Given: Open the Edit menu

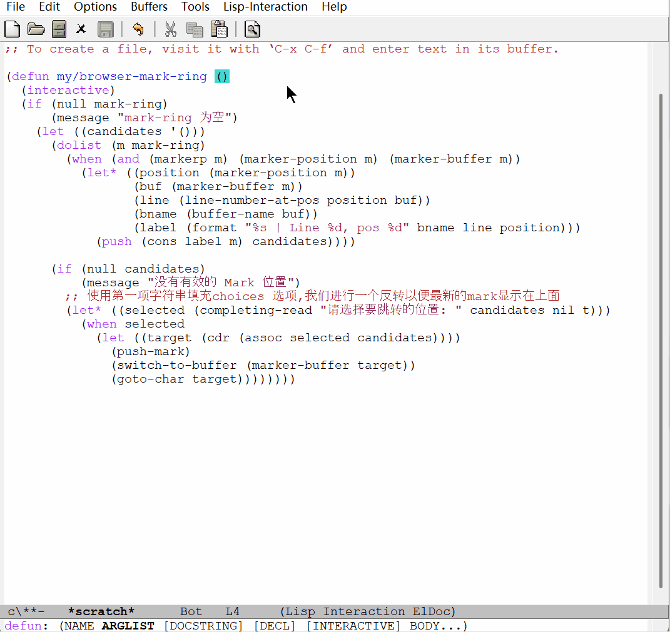Looking at the screenshot, I should tap(49, 7).
